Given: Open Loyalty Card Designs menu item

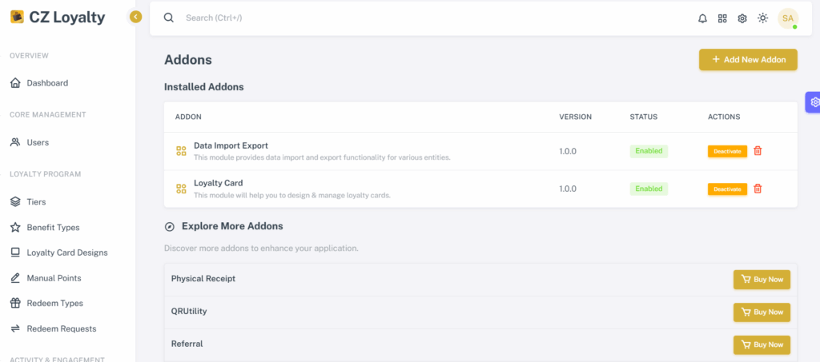Looking at the screenshot, I should pyautogui.click(x=67, y=253).
